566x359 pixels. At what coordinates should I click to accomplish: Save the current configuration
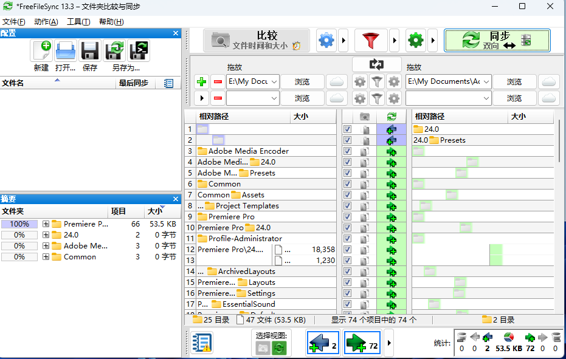click(90, 50)
